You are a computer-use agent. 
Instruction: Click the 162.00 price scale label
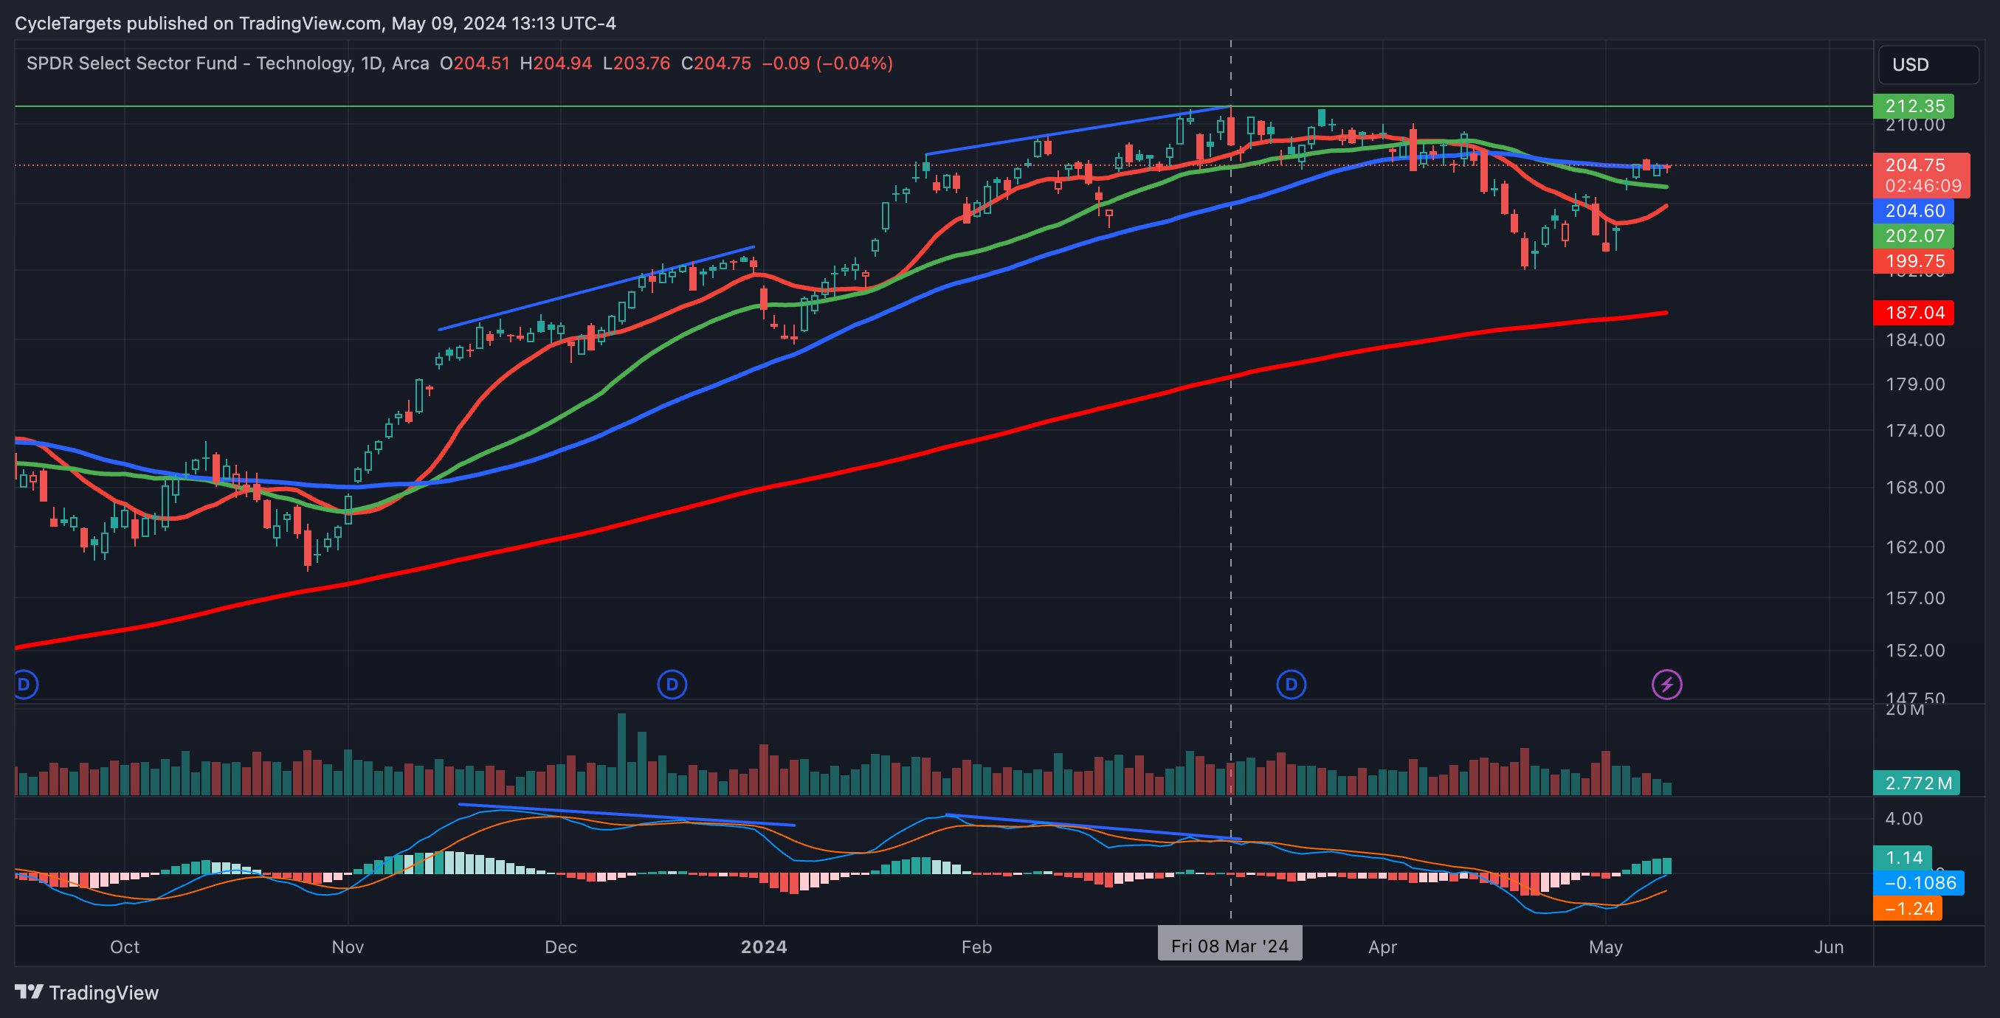[1915, 547]
